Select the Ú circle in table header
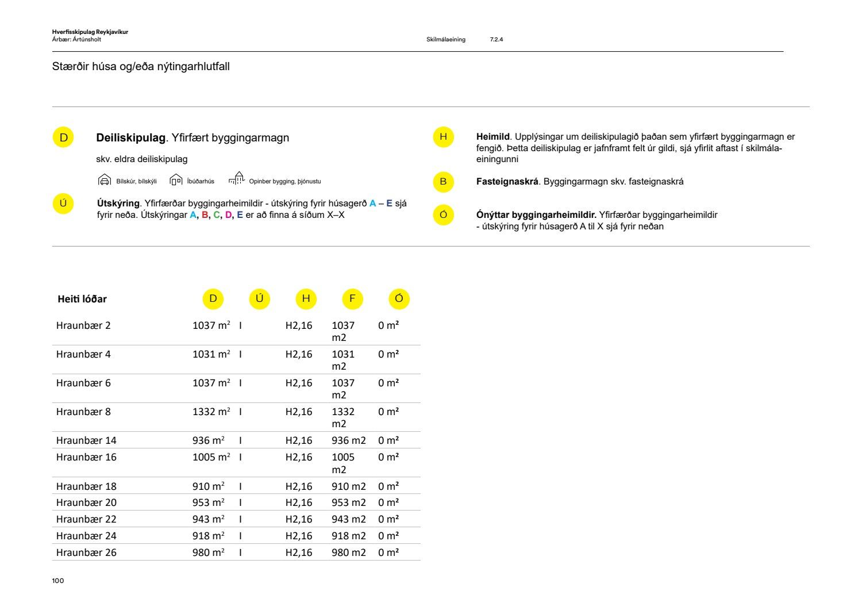 coord(259,298)
